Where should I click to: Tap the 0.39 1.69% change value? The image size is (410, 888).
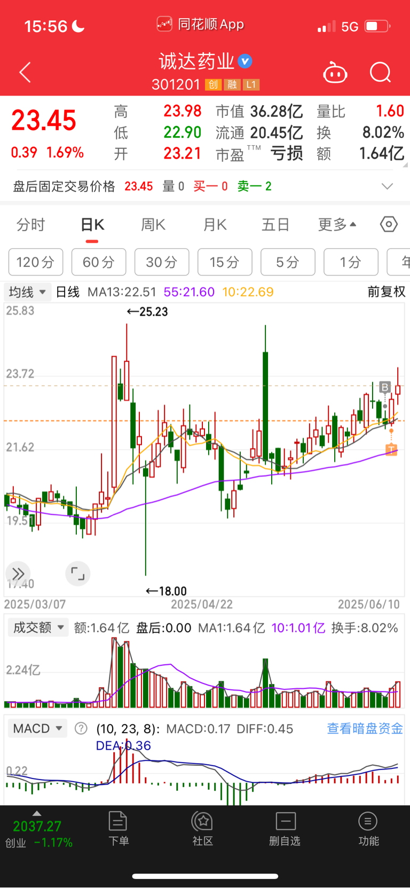[x=48, y=153]
